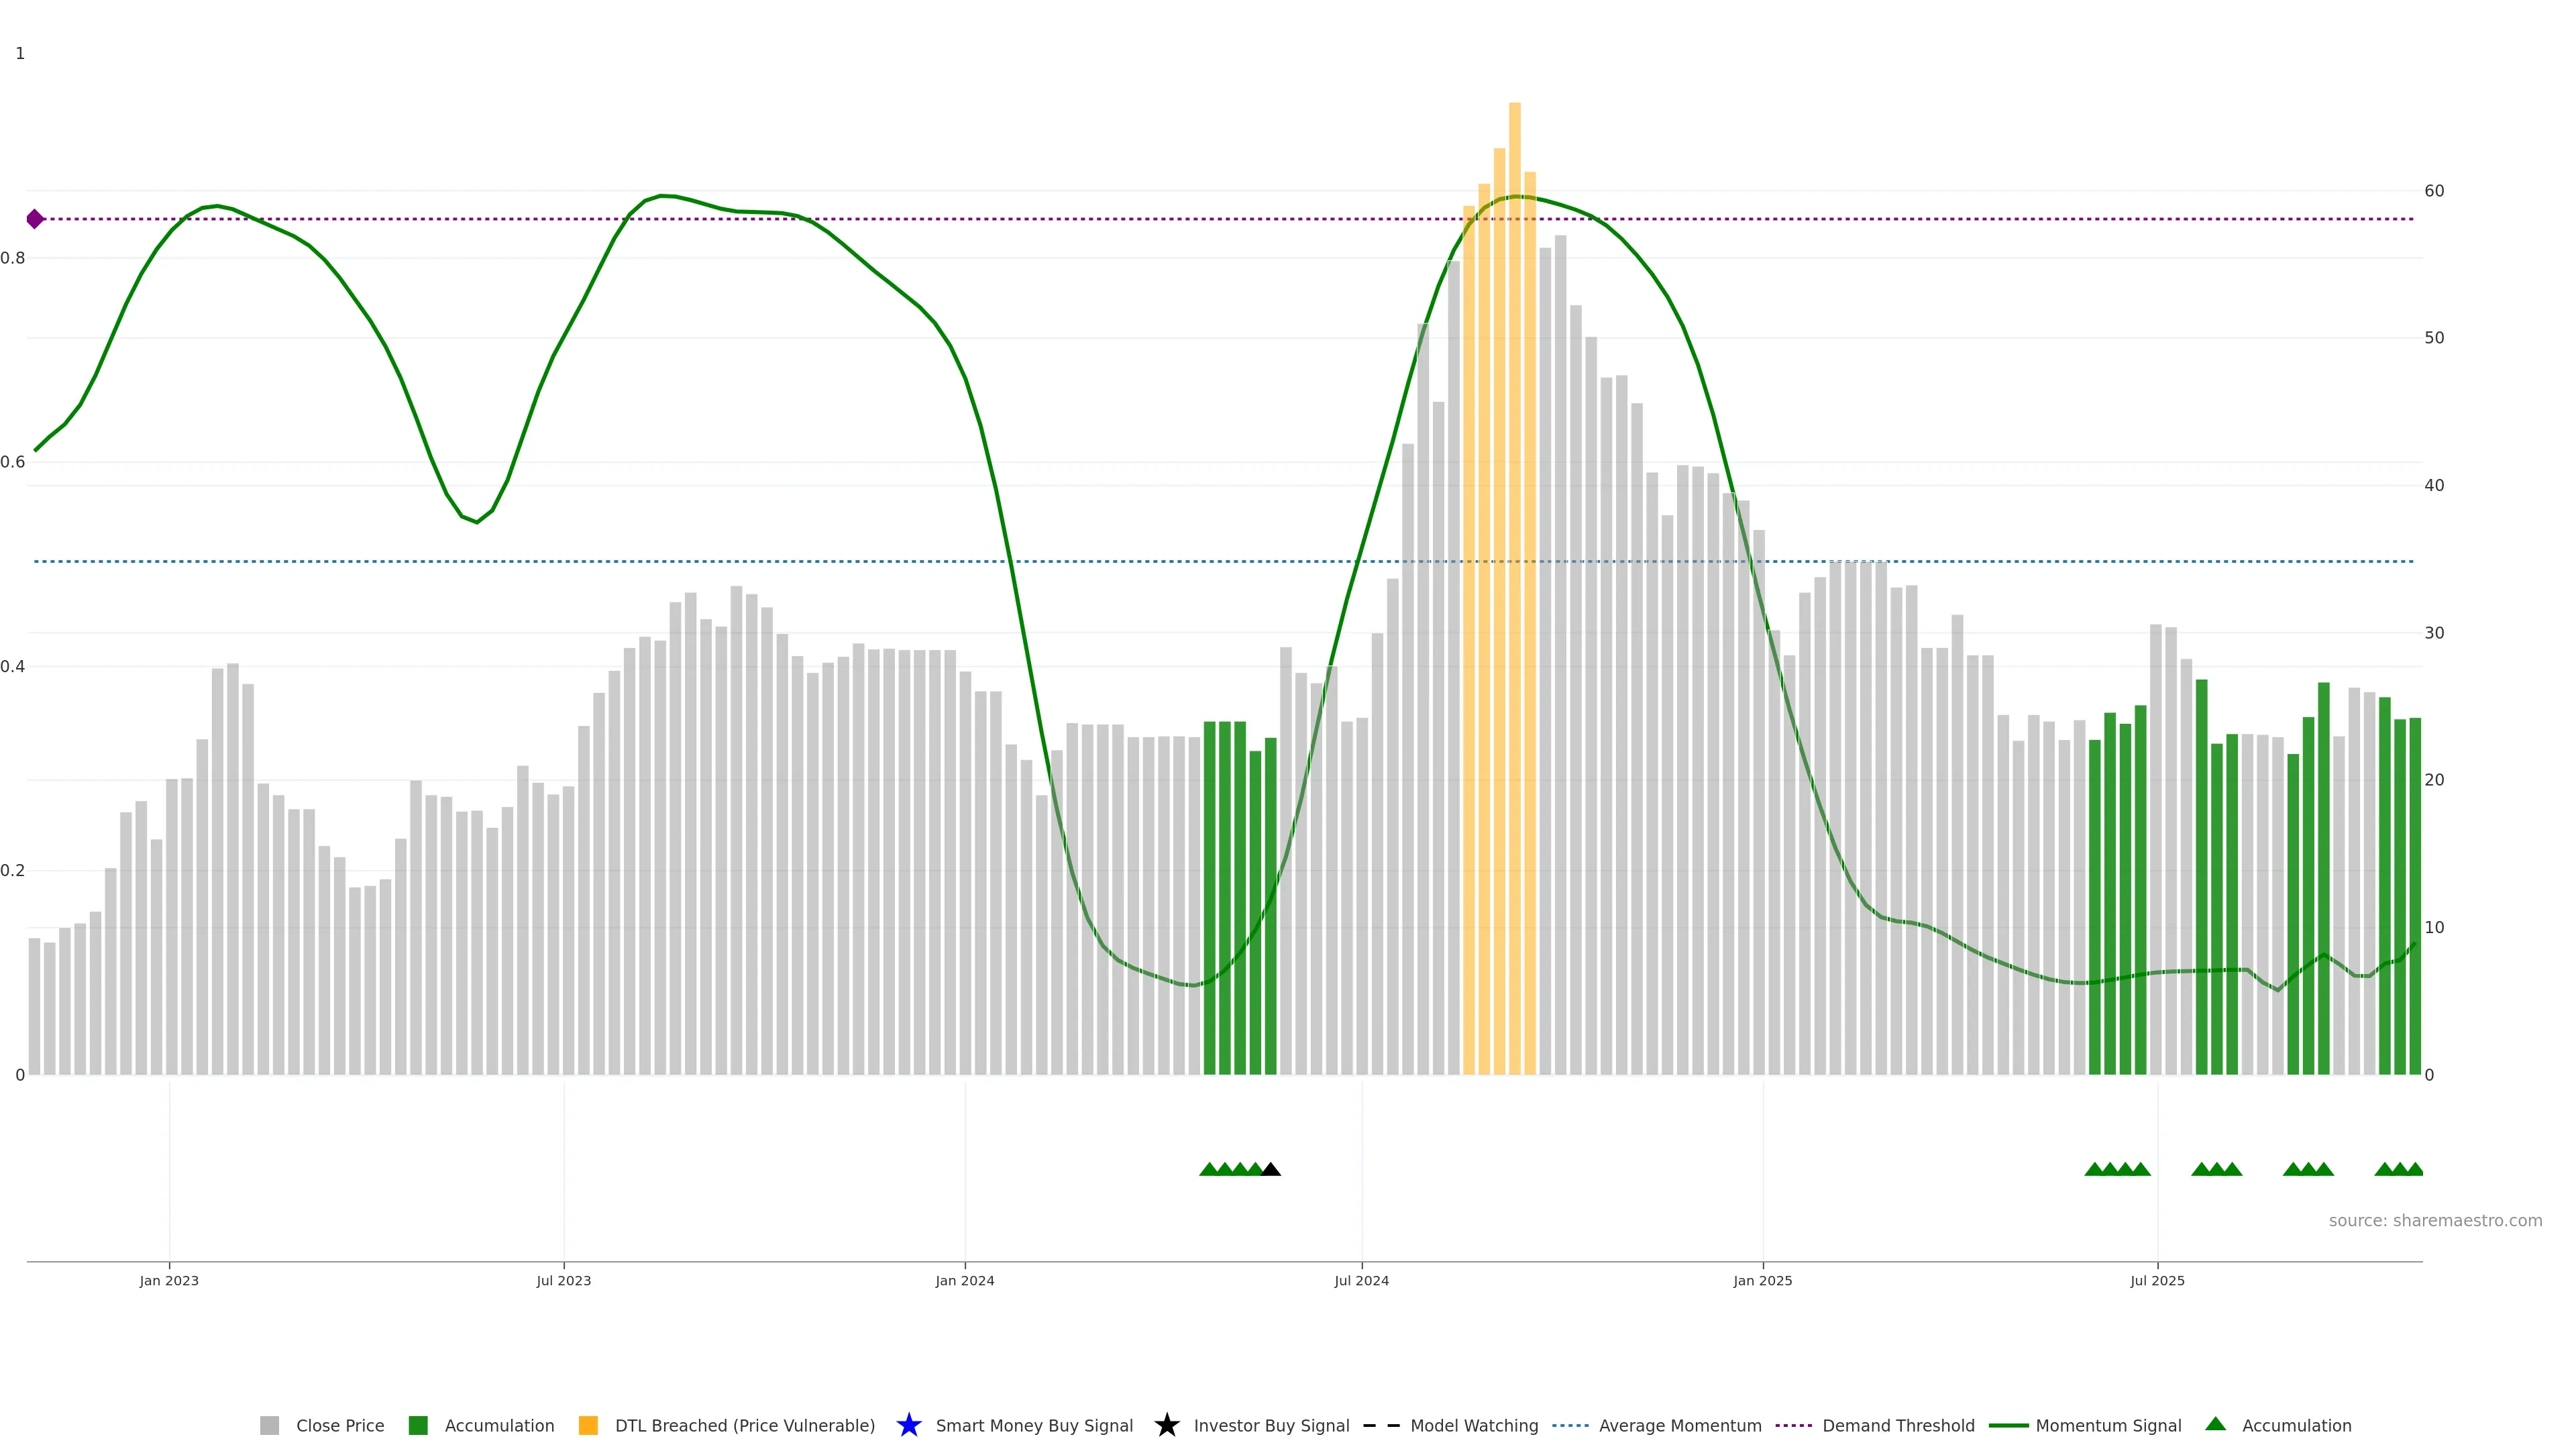Image resolution: width=2576 pixels, height=1449 pixels.
Task: Click the source sharemaestro.com text
Action: point(2435,1221)
